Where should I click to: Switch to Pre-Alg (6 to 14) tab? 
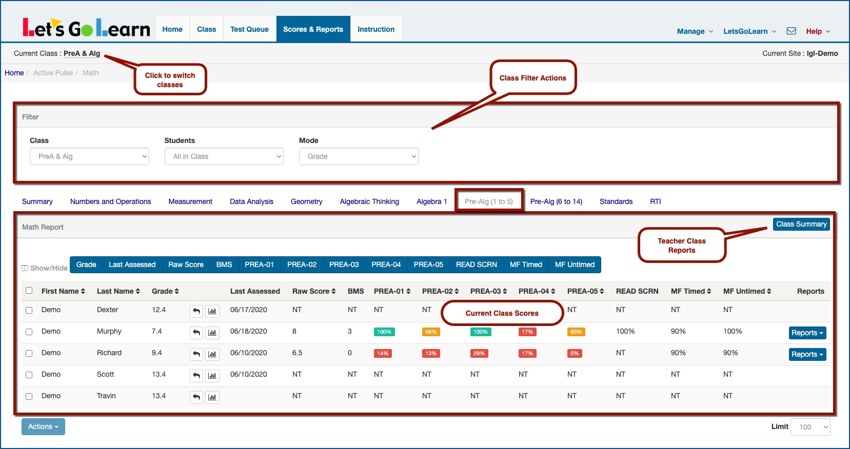[x=556, y=201]
